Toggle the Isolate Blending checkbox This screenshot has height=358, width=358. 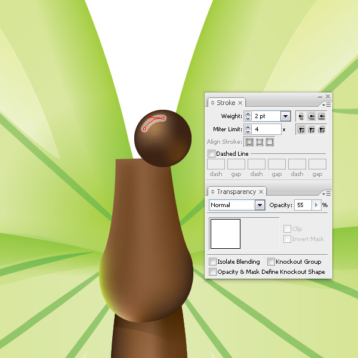pyautogui.click(x=212, y=262)
